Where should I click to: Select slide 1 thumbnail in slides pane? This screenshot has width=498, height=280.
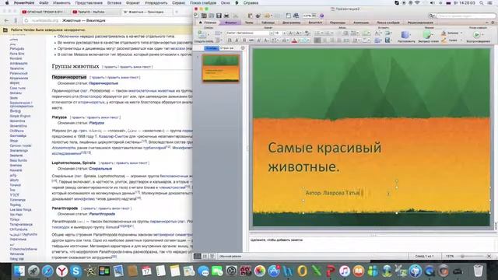(x=221, y=68)
